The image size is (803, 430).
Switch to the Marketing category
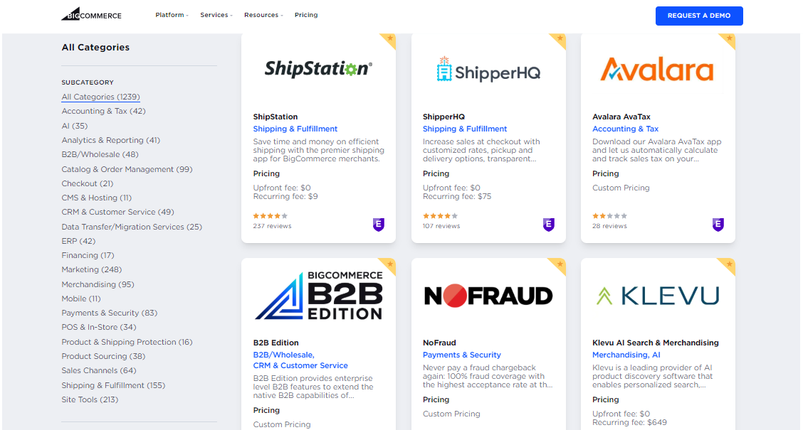point(84,269)
